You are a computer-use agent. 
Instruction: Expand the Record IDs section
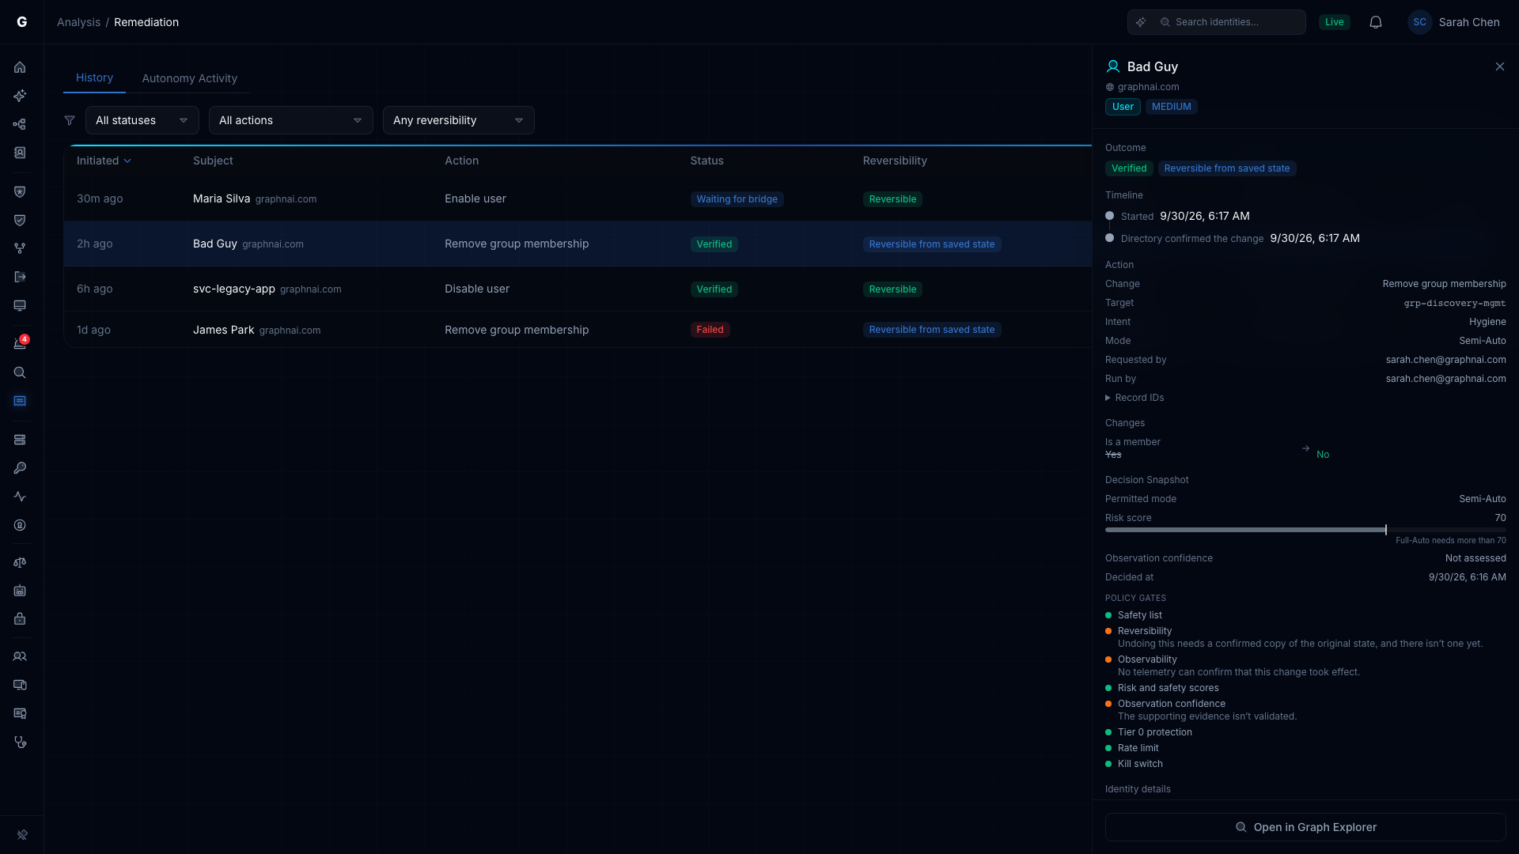point(1135,398)
